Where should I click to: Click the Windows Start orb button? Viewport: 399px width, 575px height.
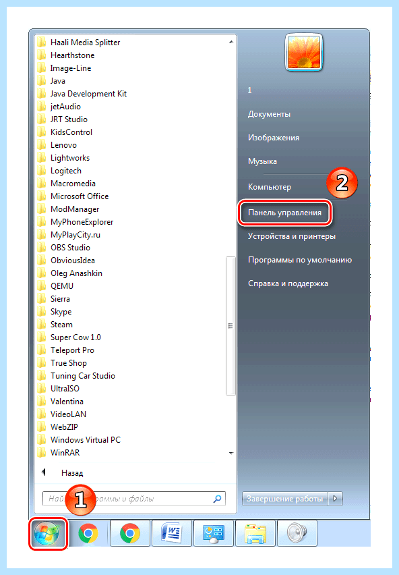pyautogui.click(x=48, y=534)
